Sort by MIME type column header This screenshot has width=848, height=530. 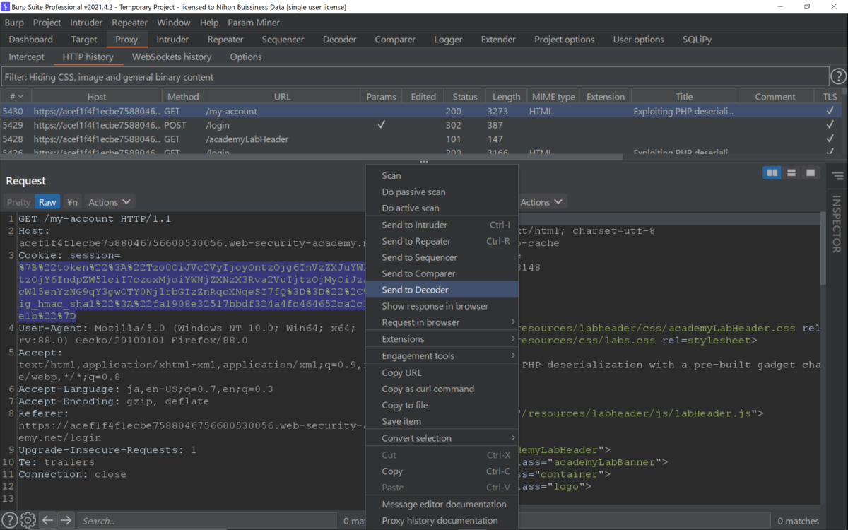553,97
